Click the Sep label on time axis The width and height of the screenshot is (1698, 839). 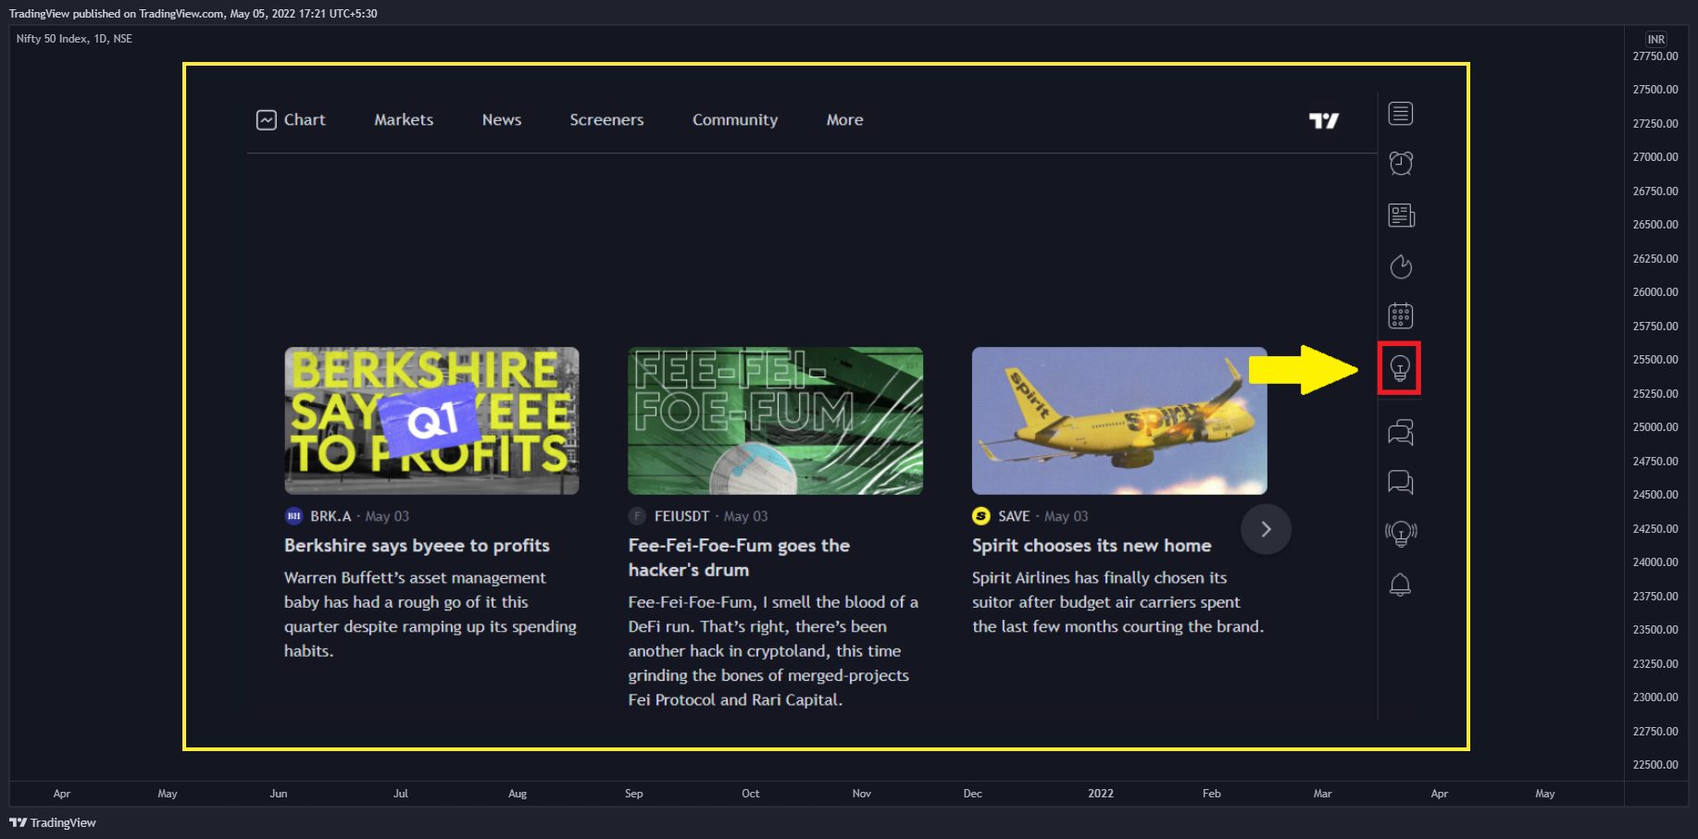[633, 794]
